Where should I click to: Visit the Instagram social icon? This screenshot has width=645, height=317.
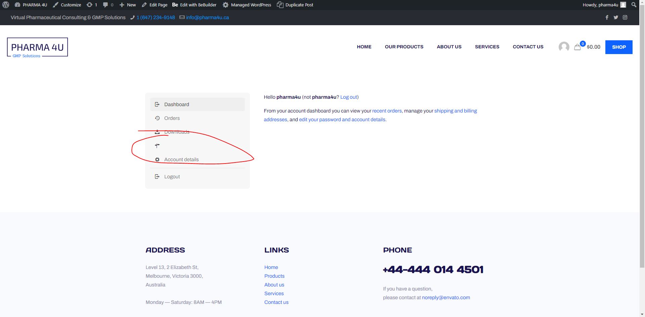(625, 17)
